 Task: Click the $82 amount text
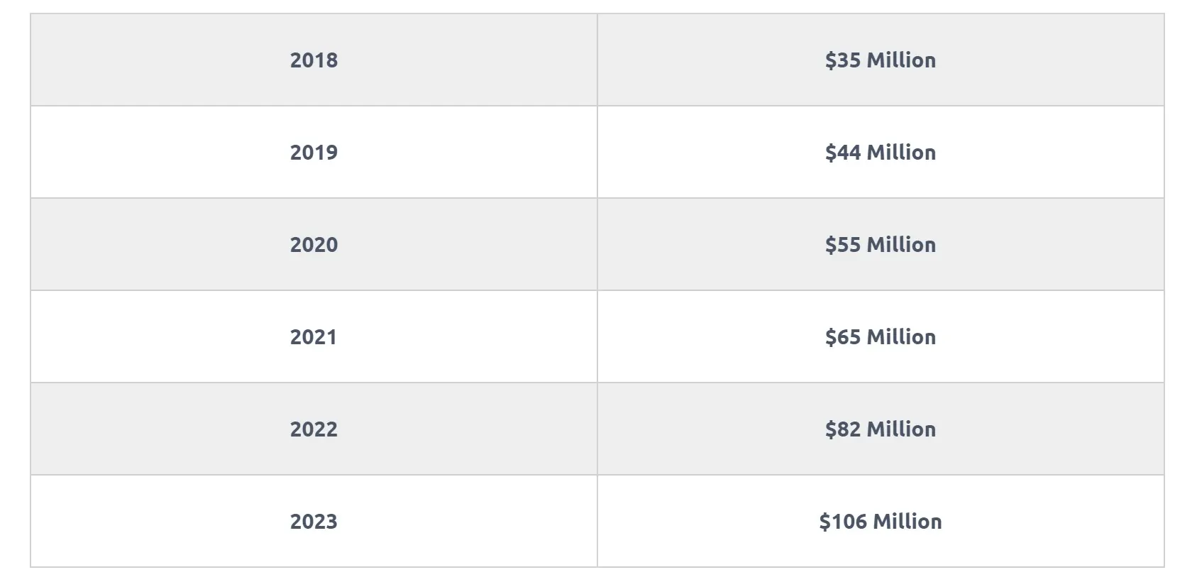843,429
